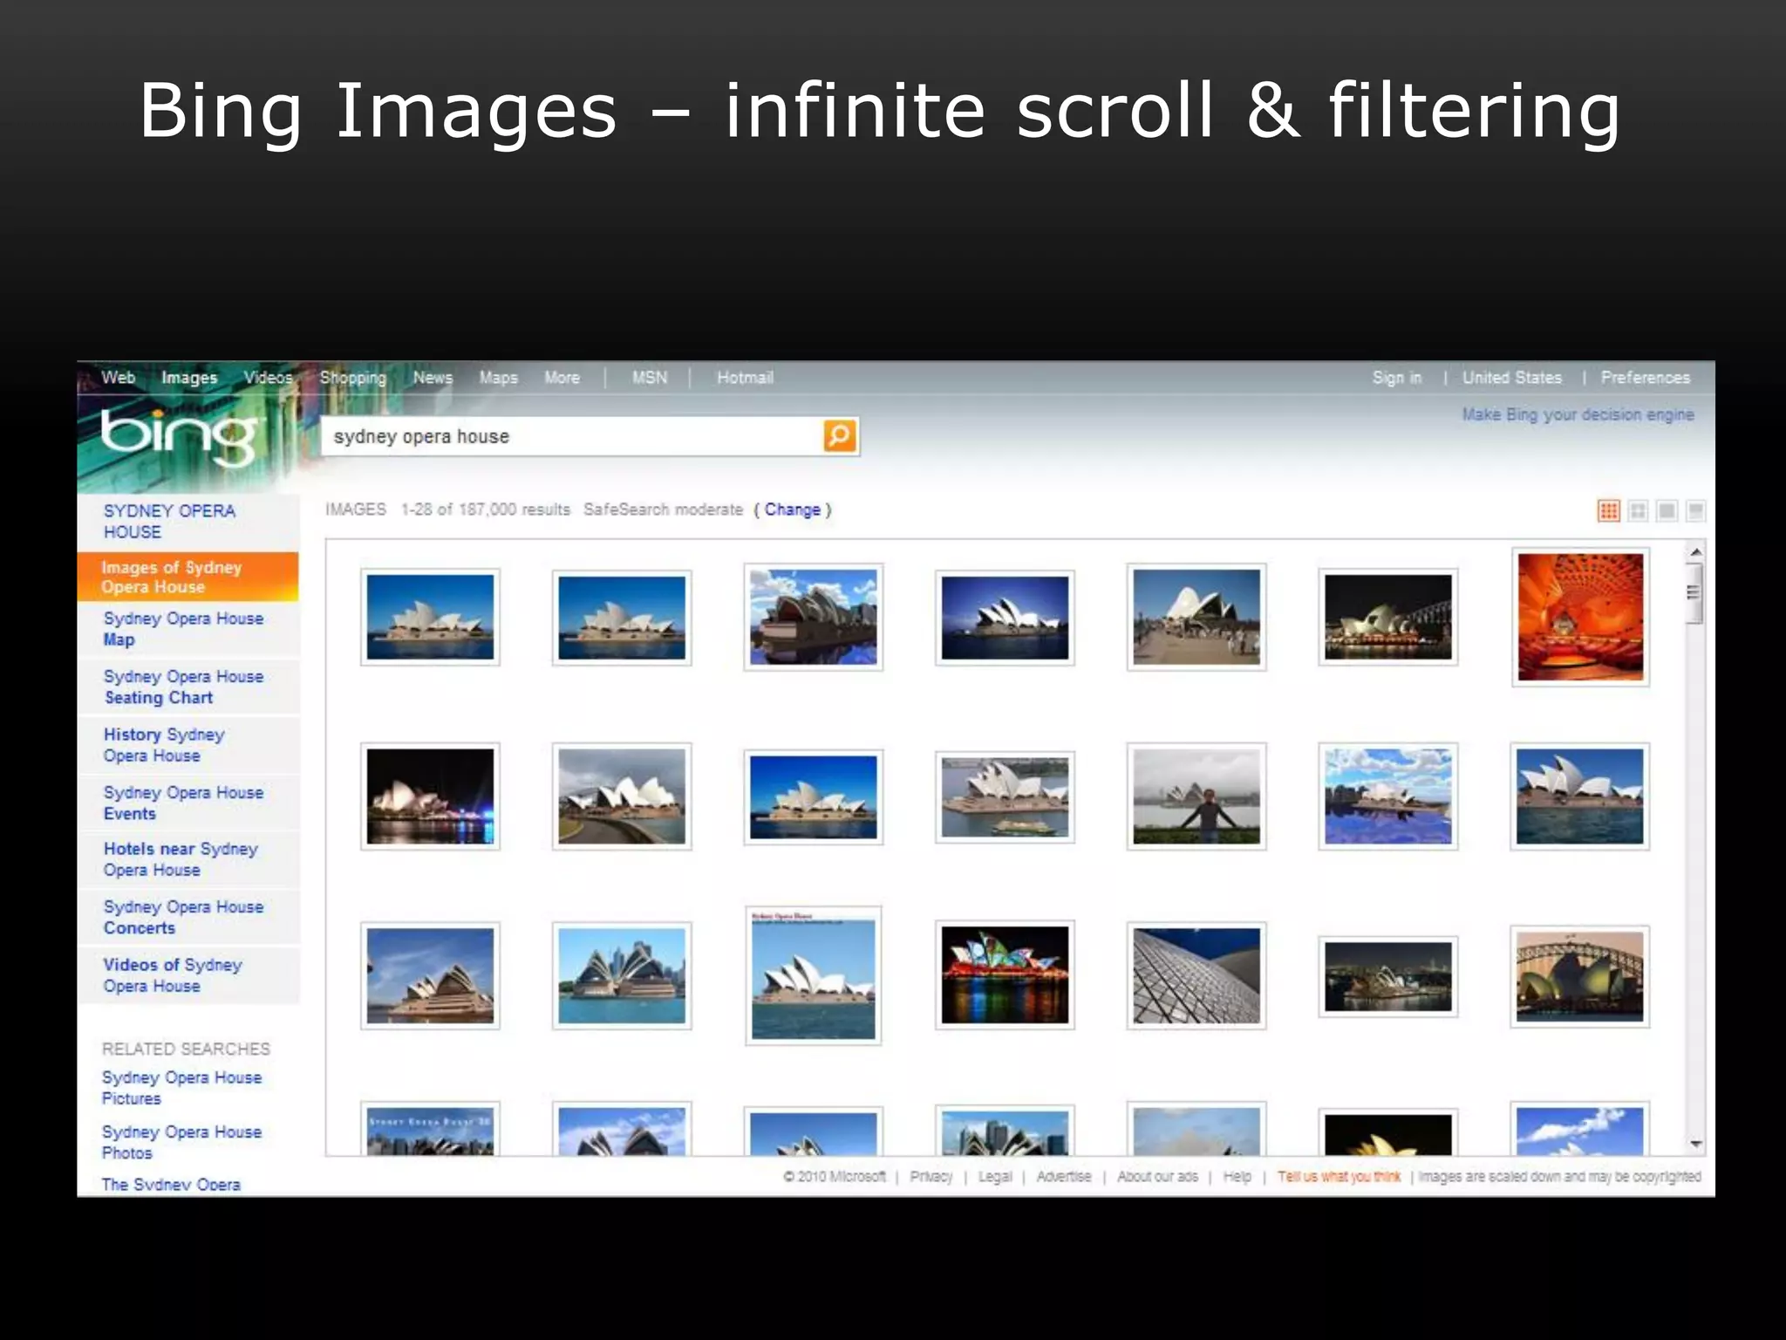Select Images of Sydney Opera House
Image resolution: width=1786 pixels, height=1340 pixels.
187,577
